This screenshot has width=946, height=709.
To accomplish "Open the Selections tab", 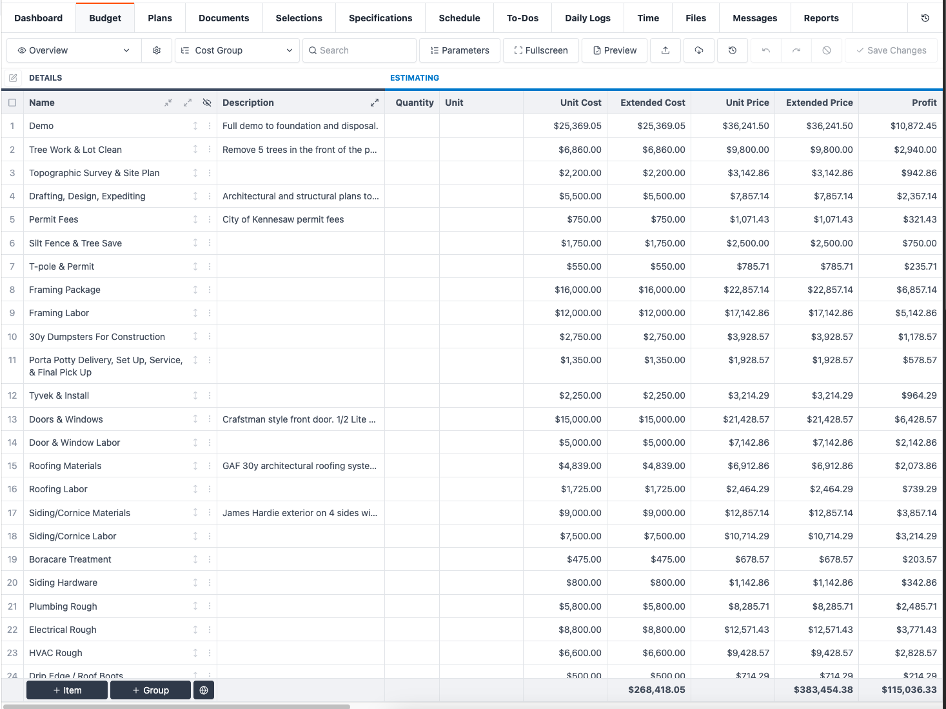I will 299,18.
